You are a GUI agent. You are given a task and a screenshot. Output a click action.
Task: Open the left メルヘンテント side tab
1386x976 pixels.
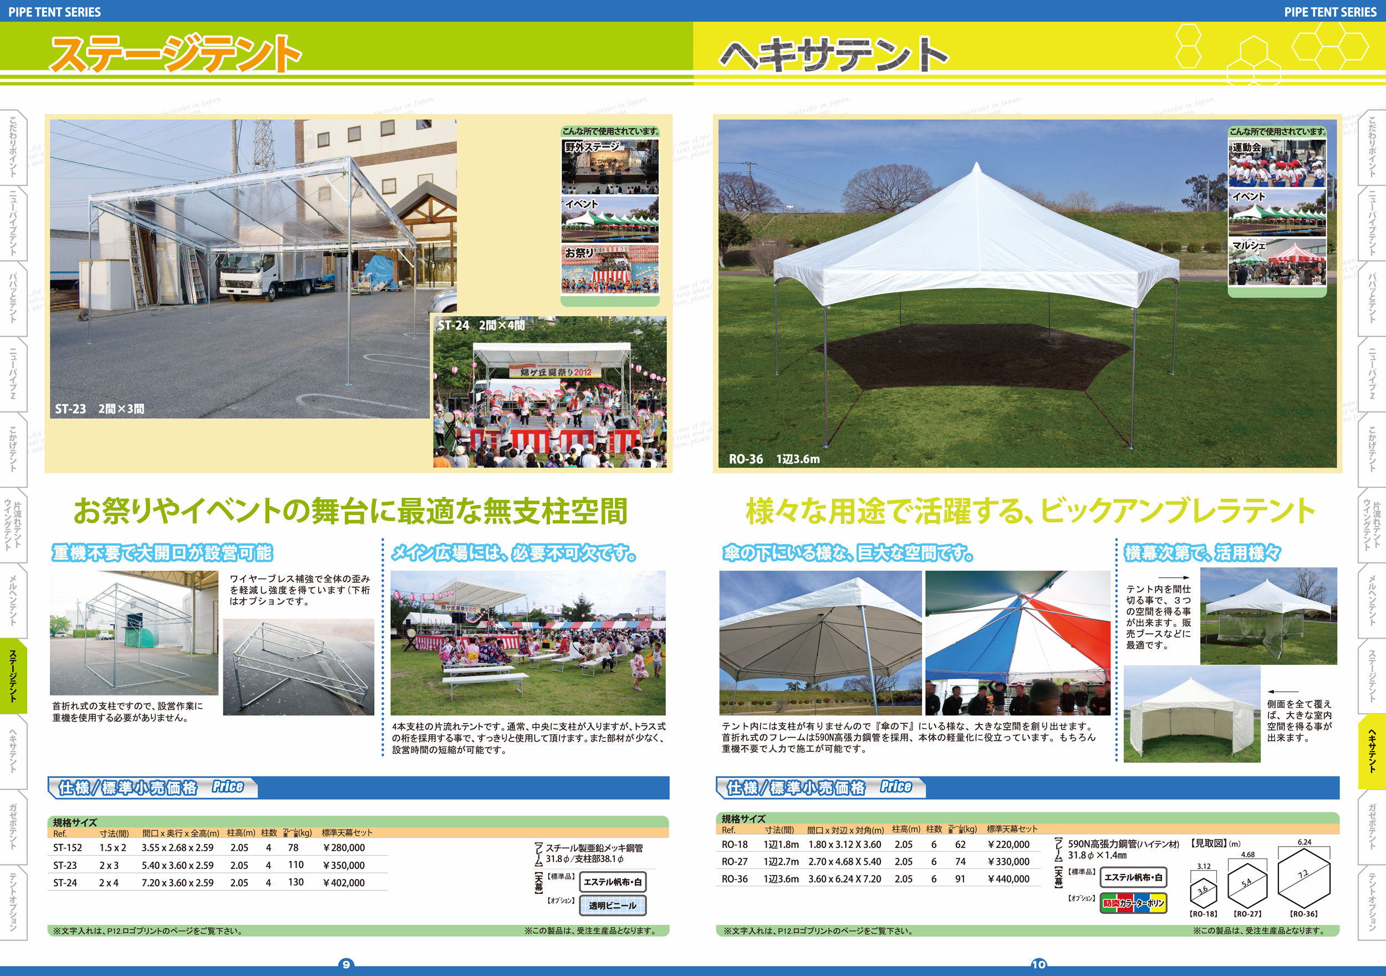pos(13,601)
